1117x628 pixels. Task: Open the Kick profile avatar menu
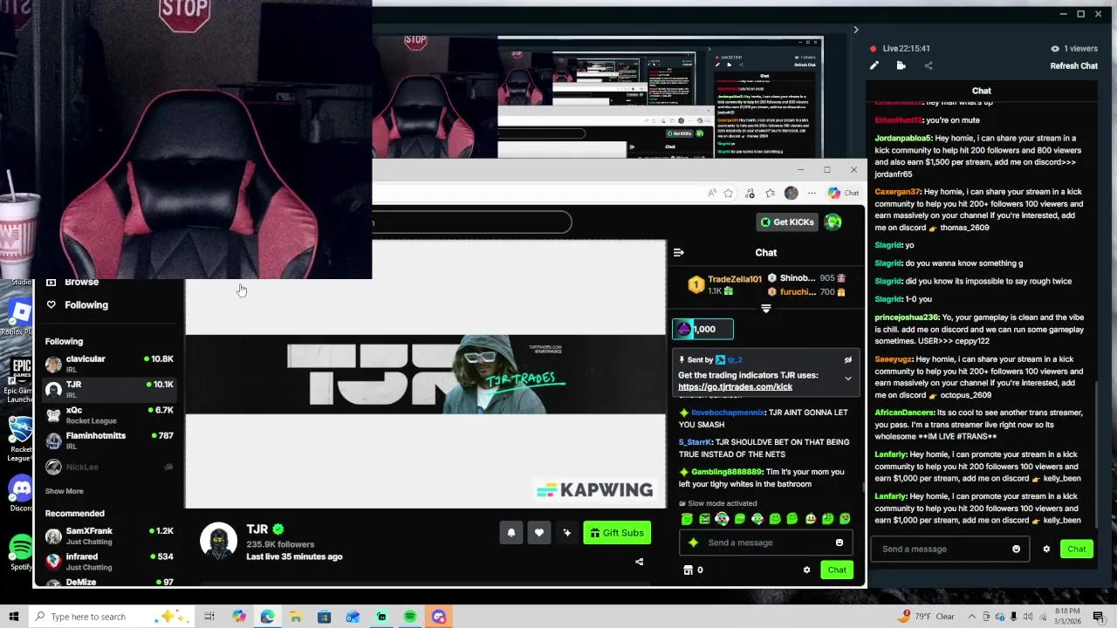point(833,222)
